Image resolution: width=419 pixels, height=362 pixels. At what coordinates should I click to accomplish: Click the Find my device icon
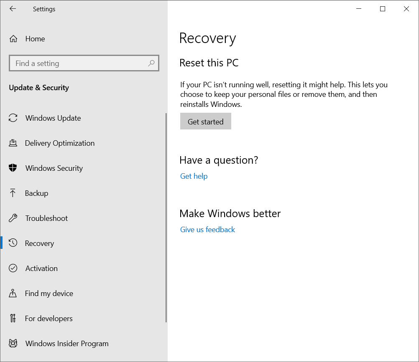tap(13, 293)
